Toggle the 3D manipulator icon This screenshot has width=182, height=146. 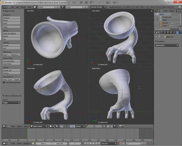tap(65, 126)
